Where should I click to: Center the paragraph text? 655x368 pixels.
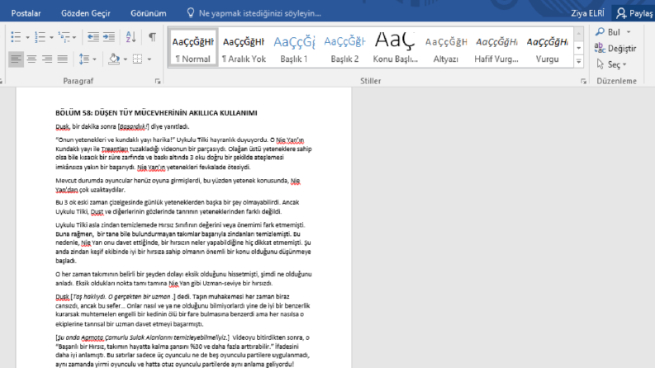31,59
